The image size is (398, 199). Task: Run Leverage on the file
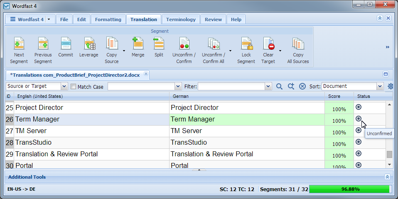pos(88,47)
